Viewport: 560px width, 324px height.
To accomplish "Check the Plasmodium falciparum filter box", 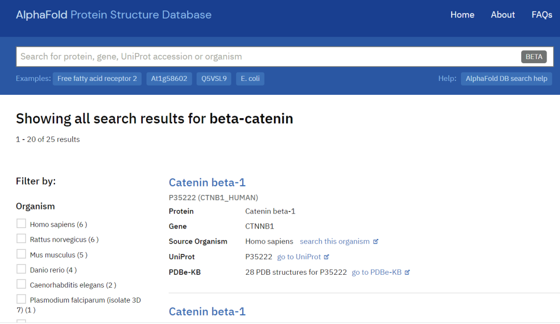I will click(x=21, y=299).
